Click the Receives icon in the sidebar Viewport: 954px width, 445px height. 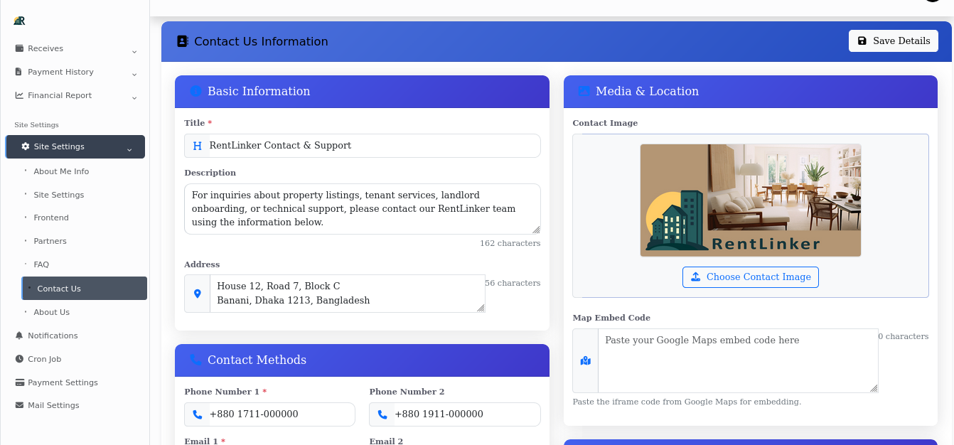pos(18,48)
